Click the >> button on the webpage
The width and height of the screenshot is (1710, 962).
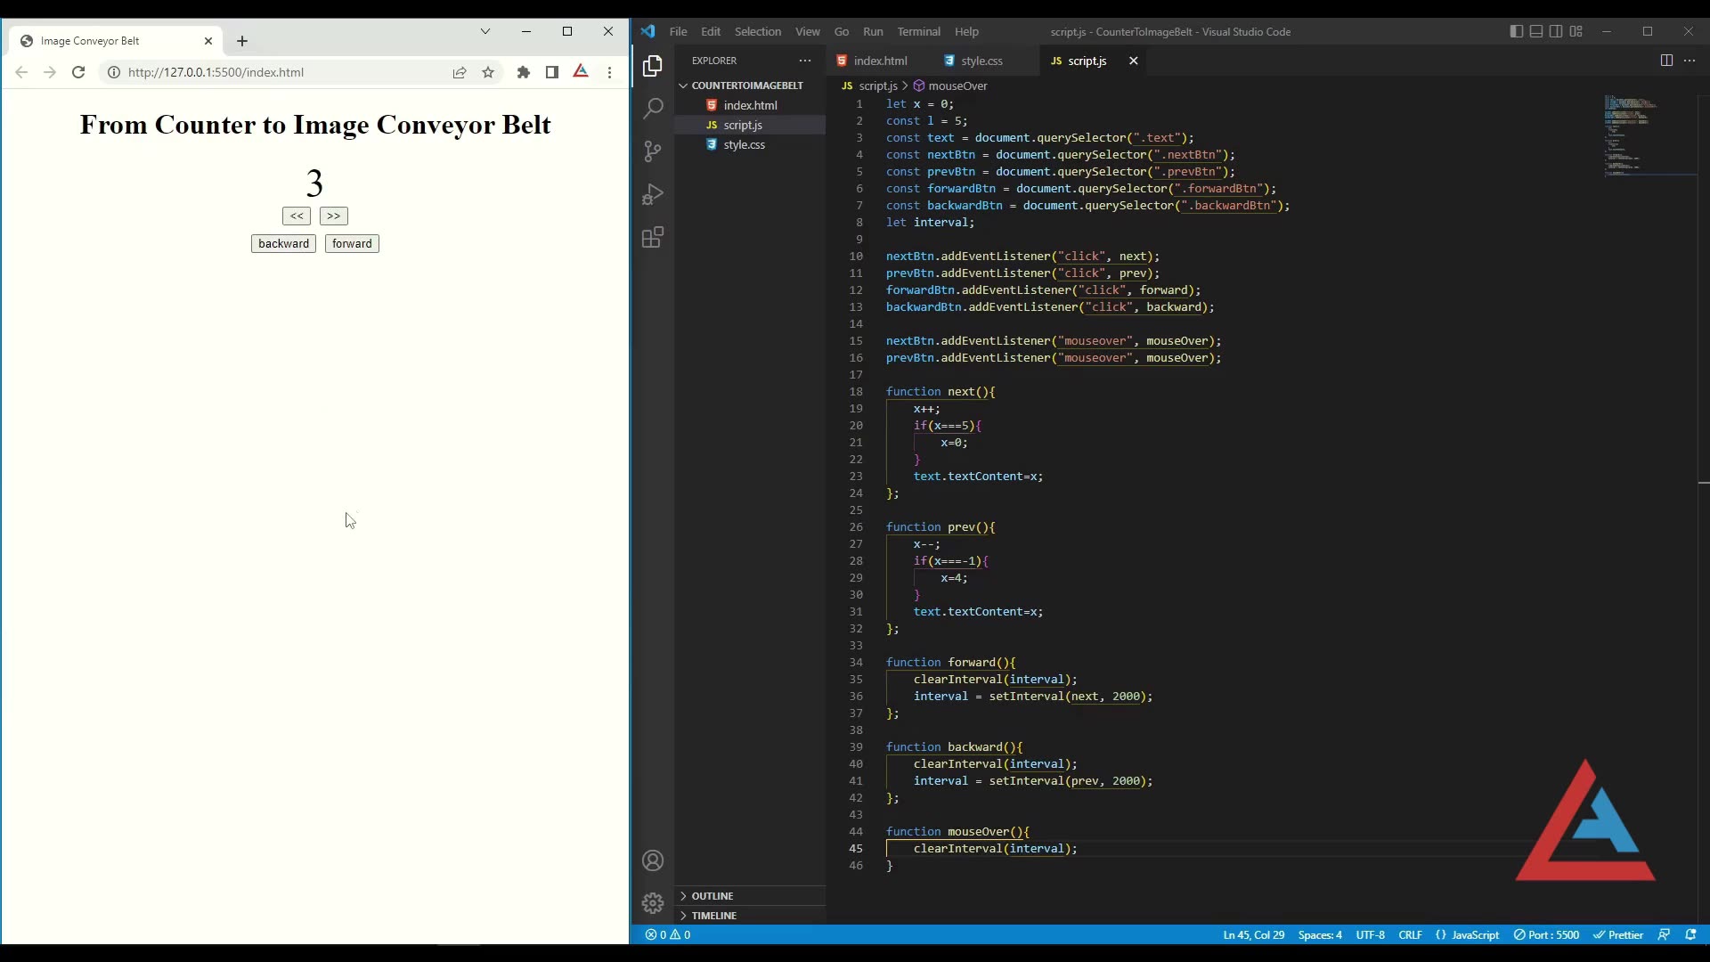coord(333,216)
